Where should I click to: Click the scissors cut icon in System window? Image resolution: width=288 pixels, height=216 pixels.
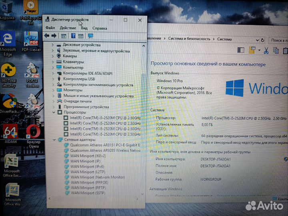pyautogui.click(x=266, y=50)
